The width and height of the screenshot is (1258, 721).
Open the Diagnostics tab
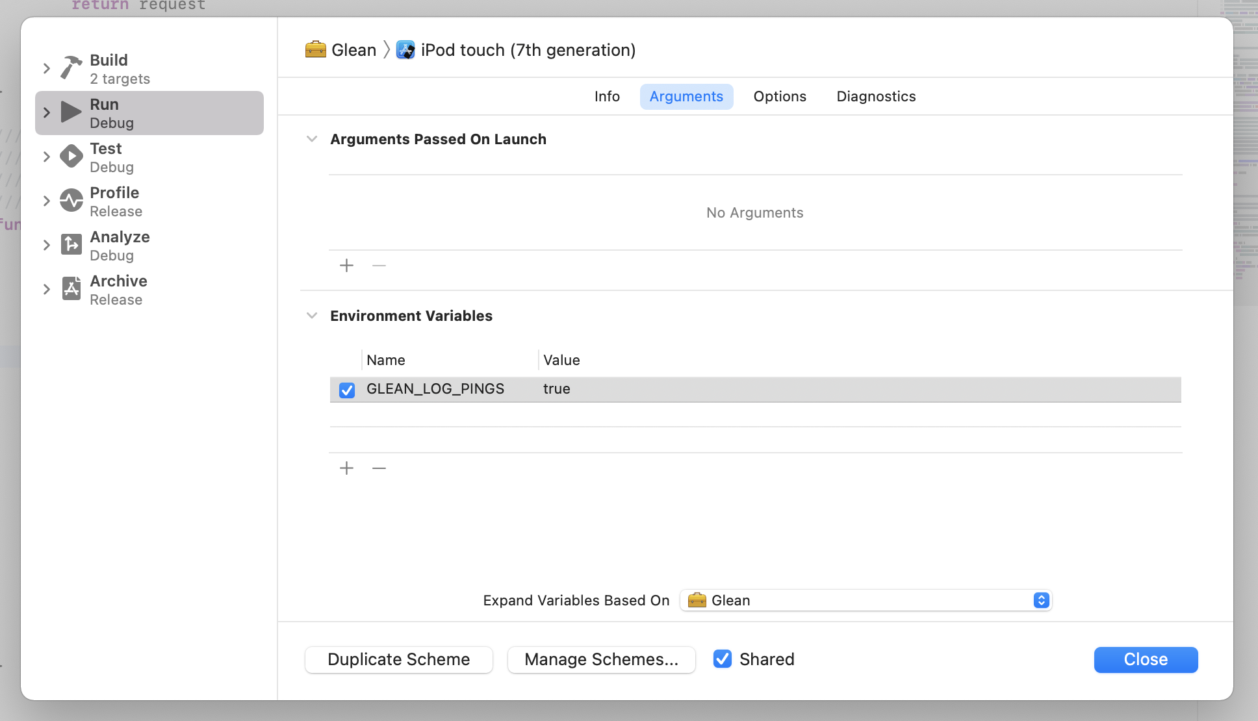[875, 96]
